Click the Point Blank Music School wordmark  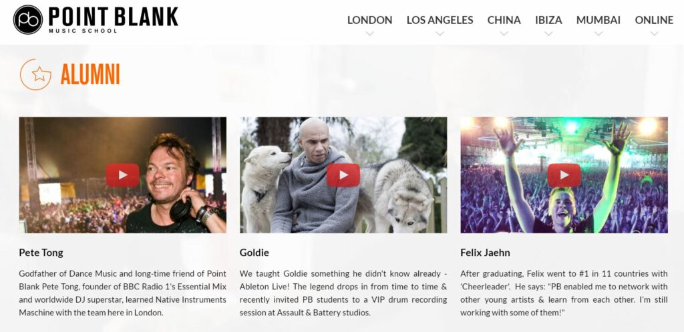coord(114,19)
